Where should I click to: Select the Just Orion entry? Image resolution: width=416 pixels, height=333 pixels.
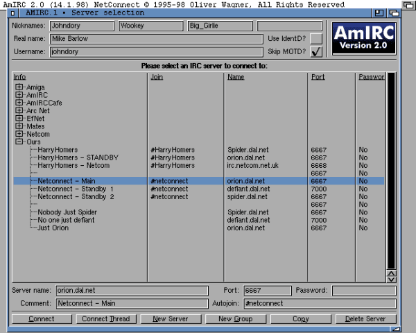[199, 228]
